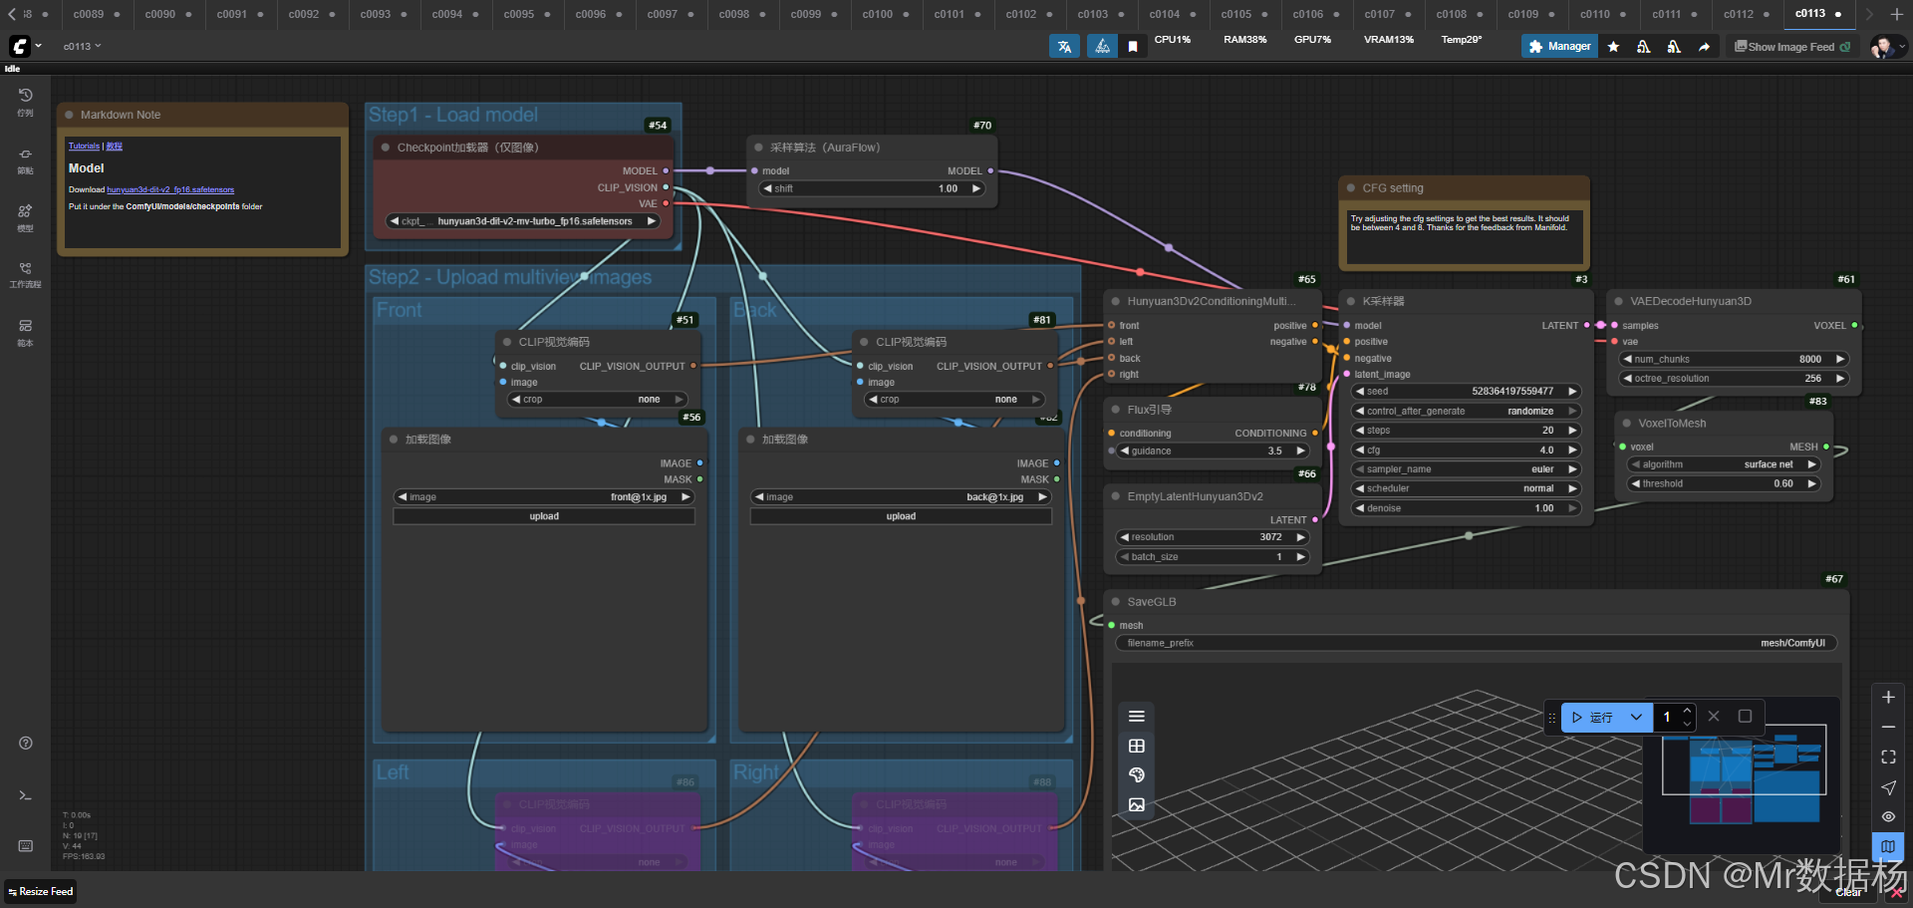
Task: Open the node library sidebar panel
Action: (25, 160)
